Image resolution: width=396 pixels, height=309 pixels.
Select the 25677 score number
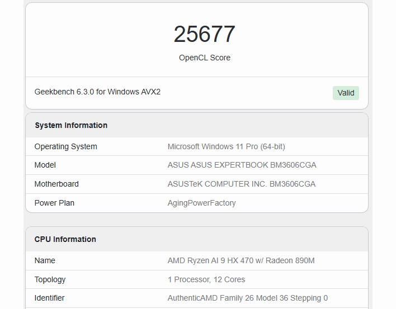click(x=204, y=34)
